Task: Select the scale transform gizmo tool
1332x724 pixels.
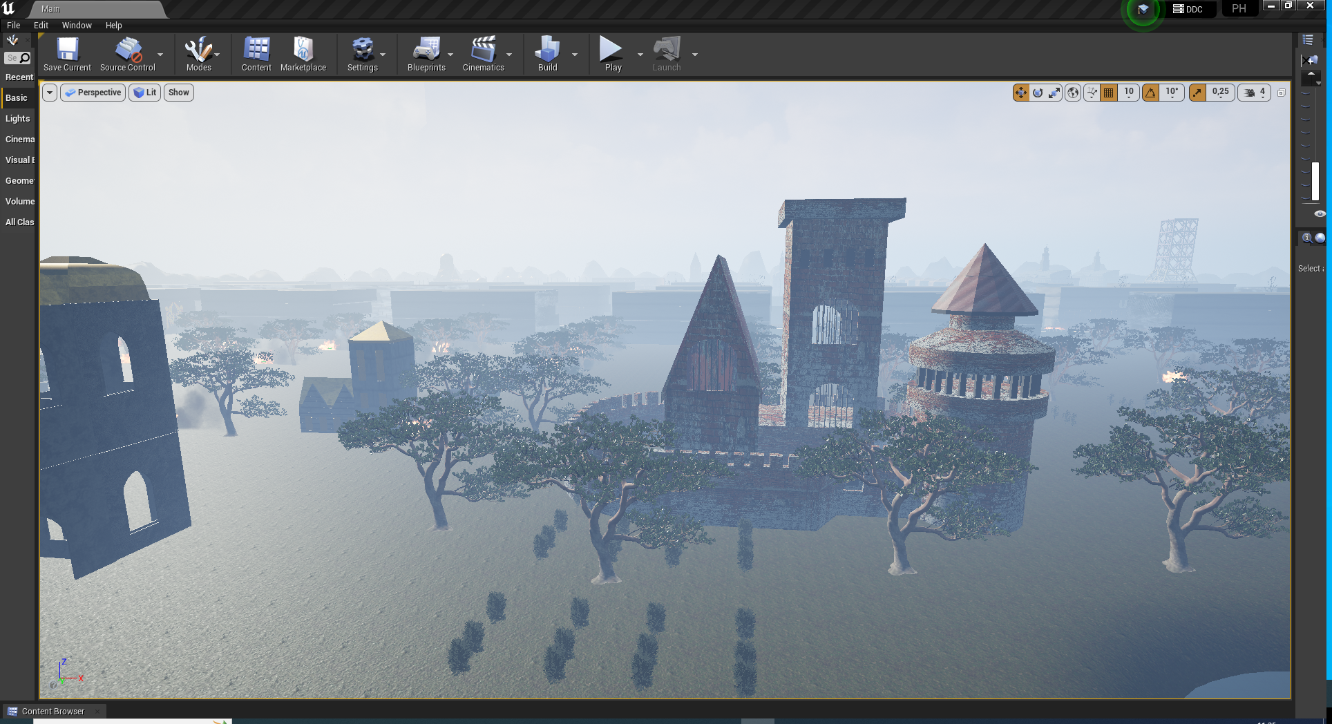Action: [1054, 93]
